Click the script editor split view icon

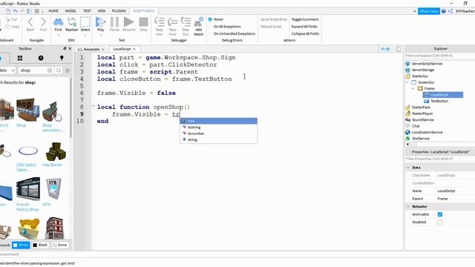[x=398, y=49]
